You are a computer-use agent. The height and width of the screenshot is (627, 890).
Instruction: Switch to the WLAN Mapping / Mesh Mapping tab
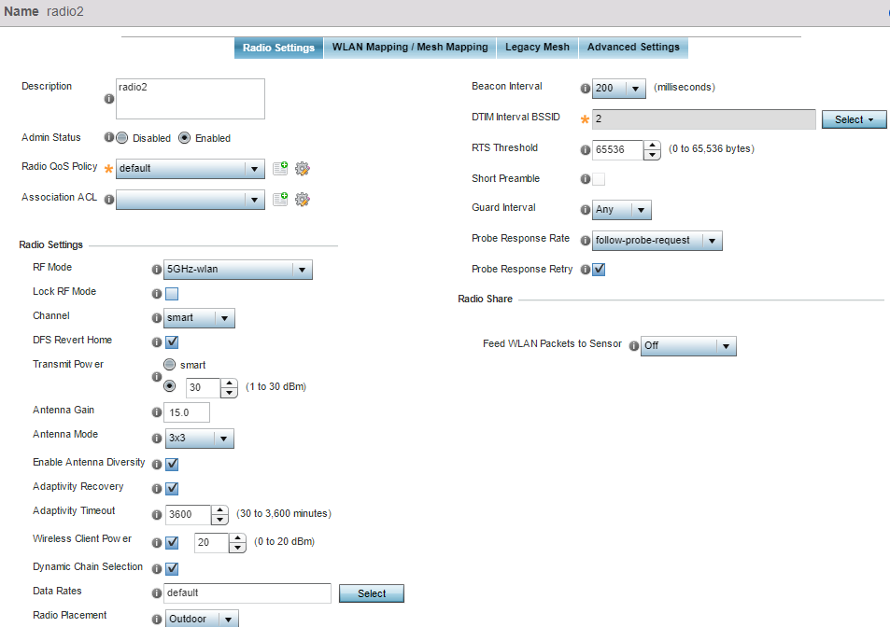[x=410, y=48]
